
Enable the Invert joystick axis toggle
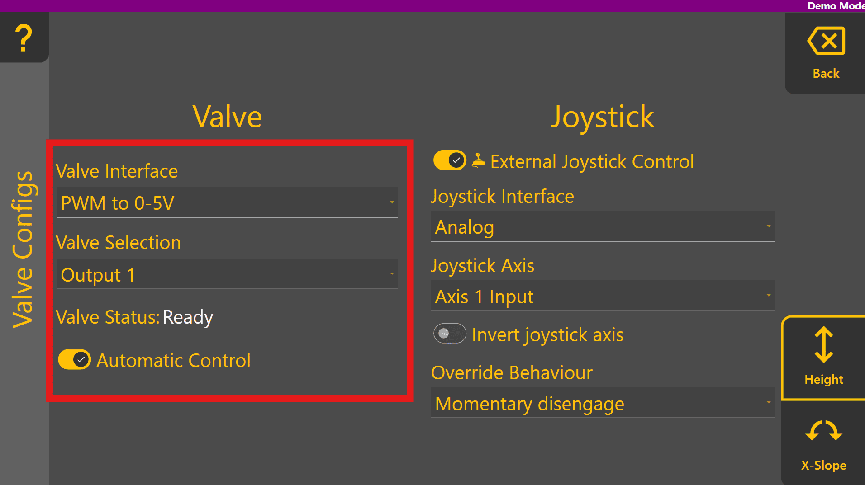pyautogui.click(x=450, y=334)
